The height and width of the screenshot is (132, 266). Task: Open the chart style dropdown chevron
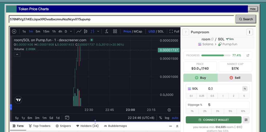click(x=98, y=31)
